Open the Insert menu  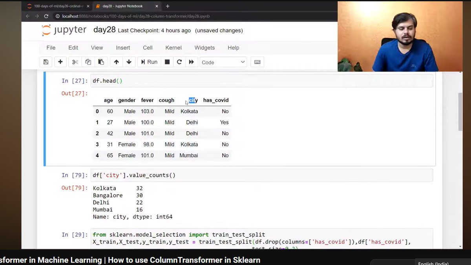tap(123, 48)
